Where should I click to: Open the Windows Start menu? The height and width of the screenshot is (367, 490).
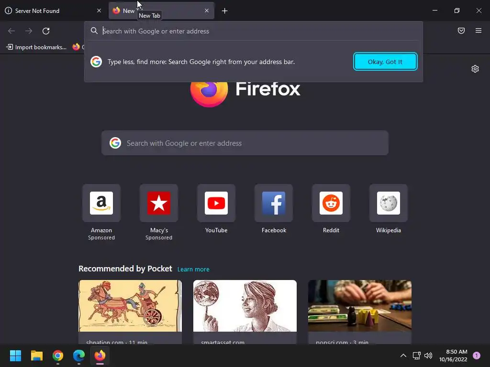tap(15, 356)
